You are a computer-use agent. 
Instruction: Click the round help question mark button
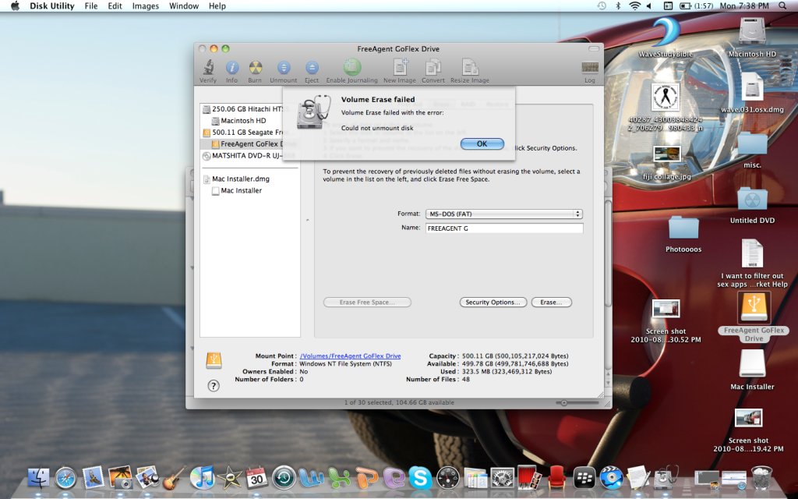(x=214, y=386)
